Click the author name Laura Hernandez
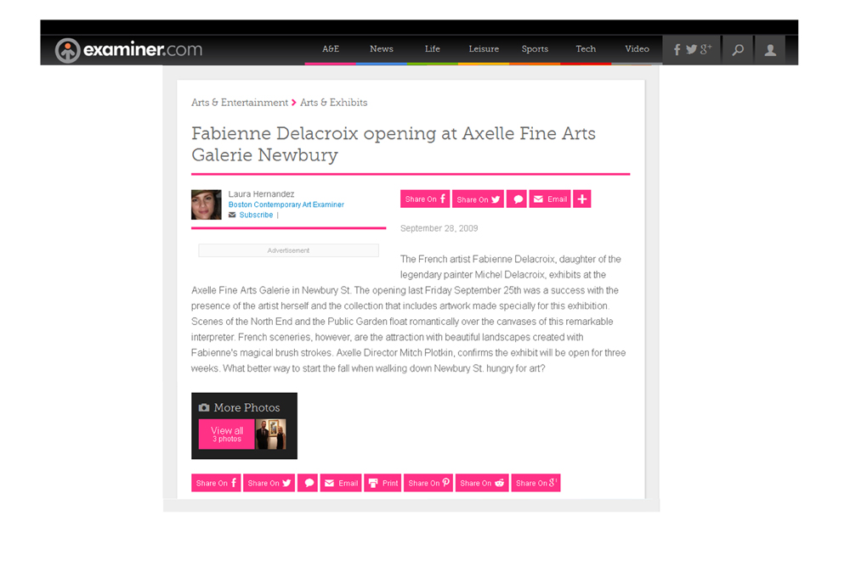This screenshot has width=850, height=566. (x=261, y=193)
